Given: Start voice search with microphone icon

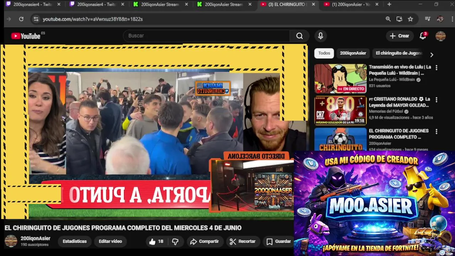Looking at the screenshot, I should [321, 36].
